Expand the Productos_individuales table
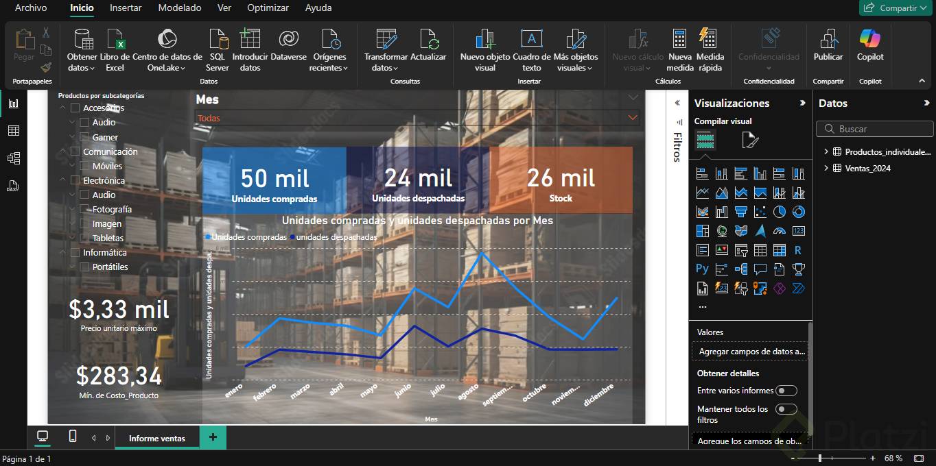The image size is (936, 466). coord(826,151)
